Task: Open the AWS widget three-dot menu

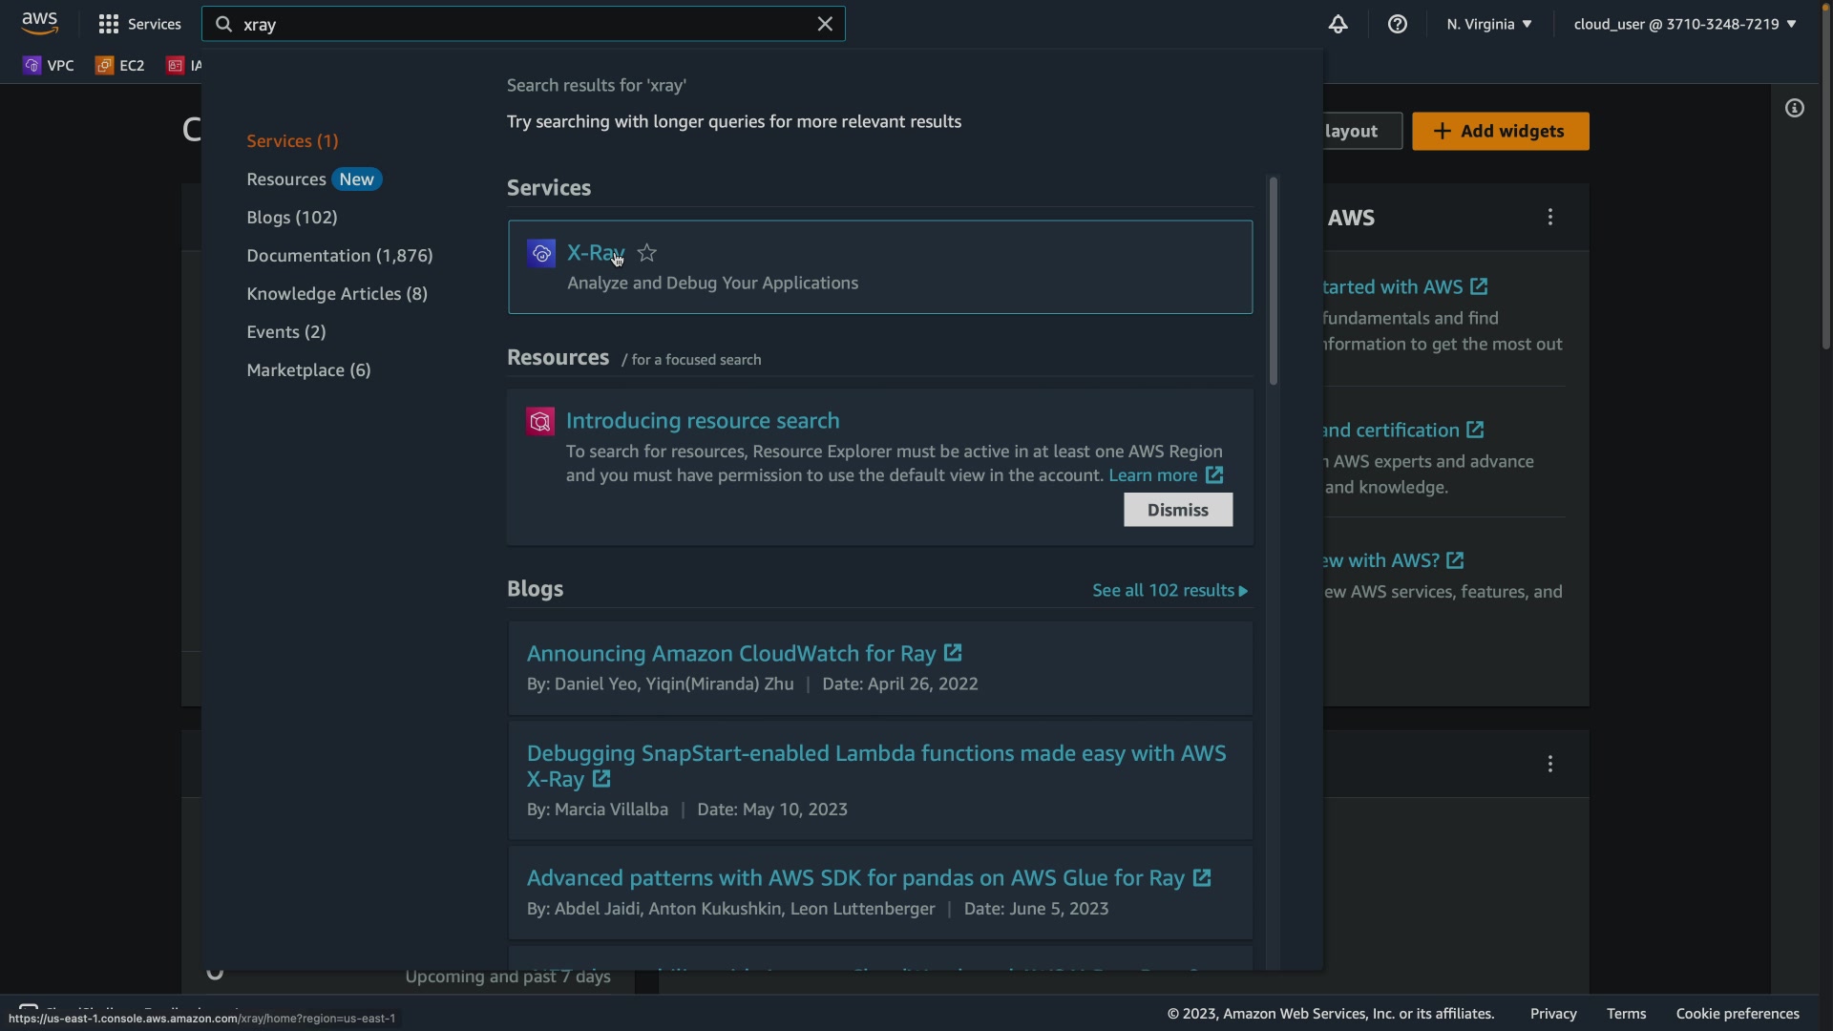Action: (1549, 218)
